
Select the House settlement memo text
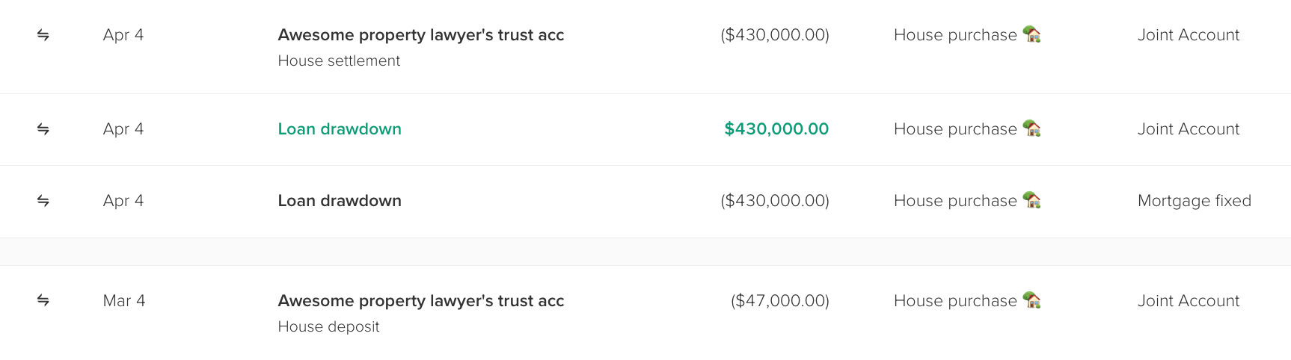point(339,61)
